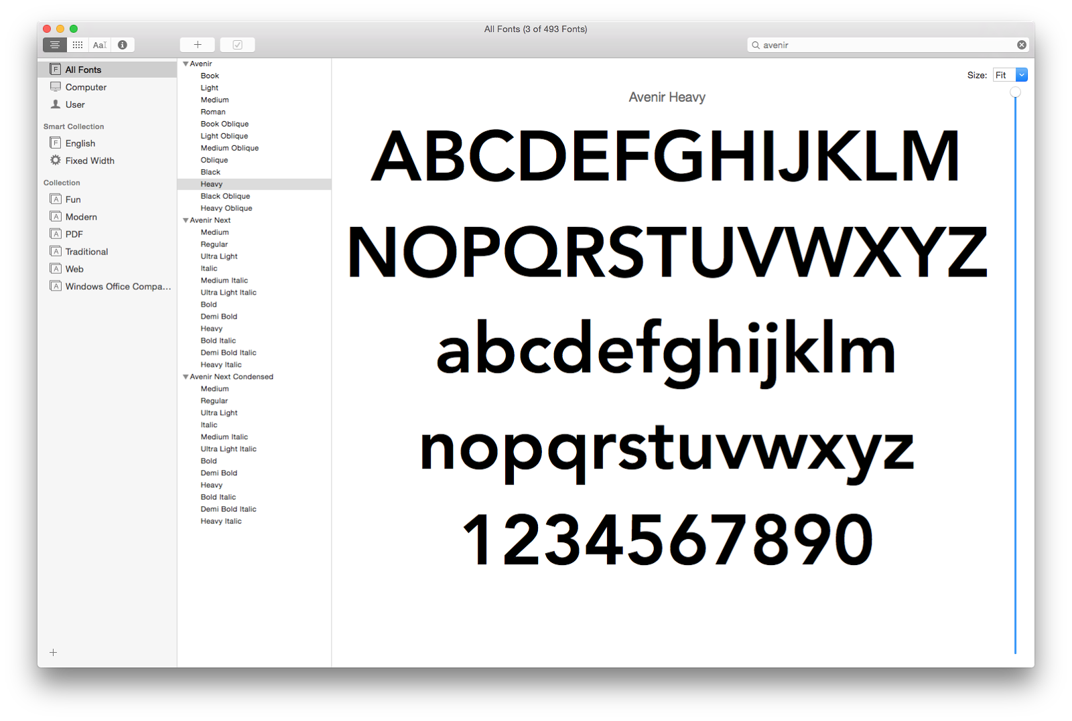Clear the avenir search with the X icon
1072x721 pixels.
point(1021,45)
